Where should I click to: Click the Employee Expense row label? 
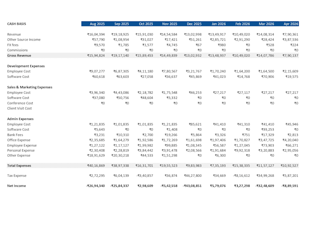[22, 145]
